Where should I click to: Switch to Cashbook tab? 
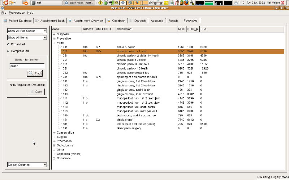pyautogui.click(x=116, y=21)
